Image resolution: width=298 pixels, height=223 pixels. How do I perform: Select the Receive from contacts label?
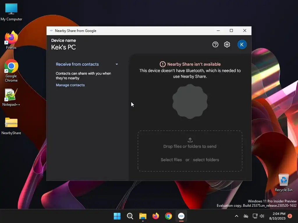tap(77, 64)
